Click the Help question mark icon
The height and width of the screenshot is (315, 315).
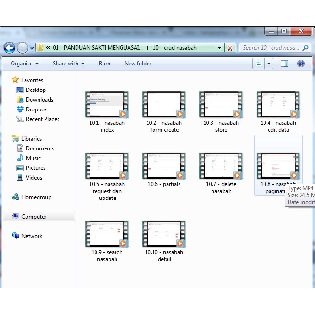(301, 64)
